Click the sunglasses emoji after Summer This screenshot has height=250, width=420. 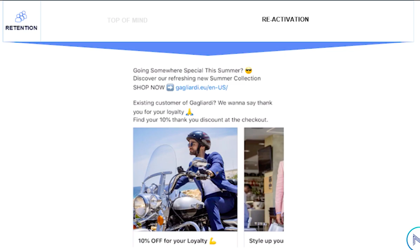click(248, 70)
